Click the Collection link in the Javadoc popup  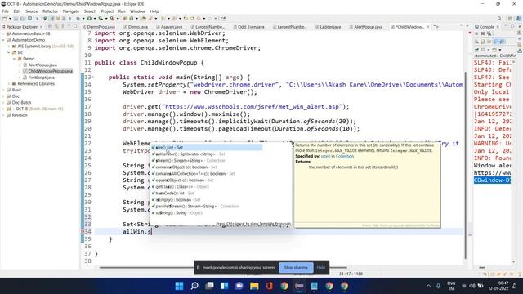point(345,156)
